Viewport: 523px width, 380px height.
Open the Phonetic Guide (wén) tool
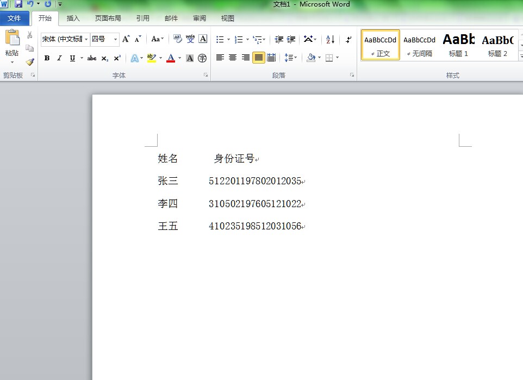click(190, 39)
